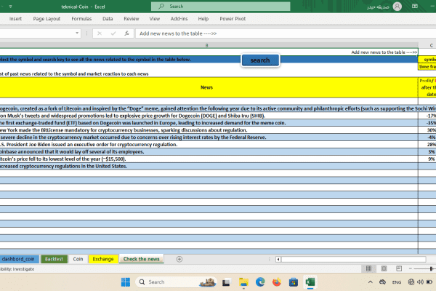This screenshot has width=436, height=291.
Task: Select column B header
Action: [206, 45]
